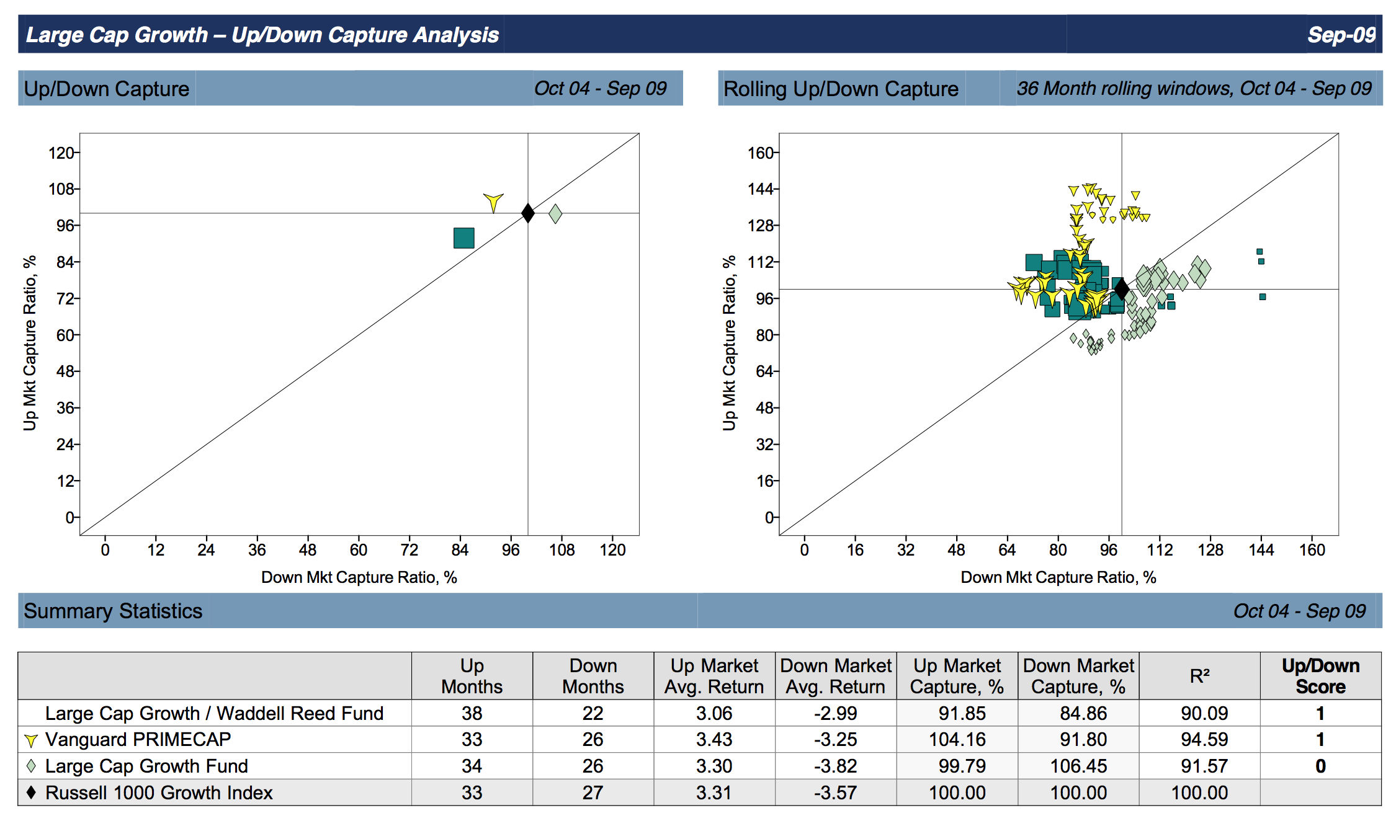This screenshot has width=1396, height=821.
Task: Click the Rolling Up/Down Capture section header
Action: [841, 89]
